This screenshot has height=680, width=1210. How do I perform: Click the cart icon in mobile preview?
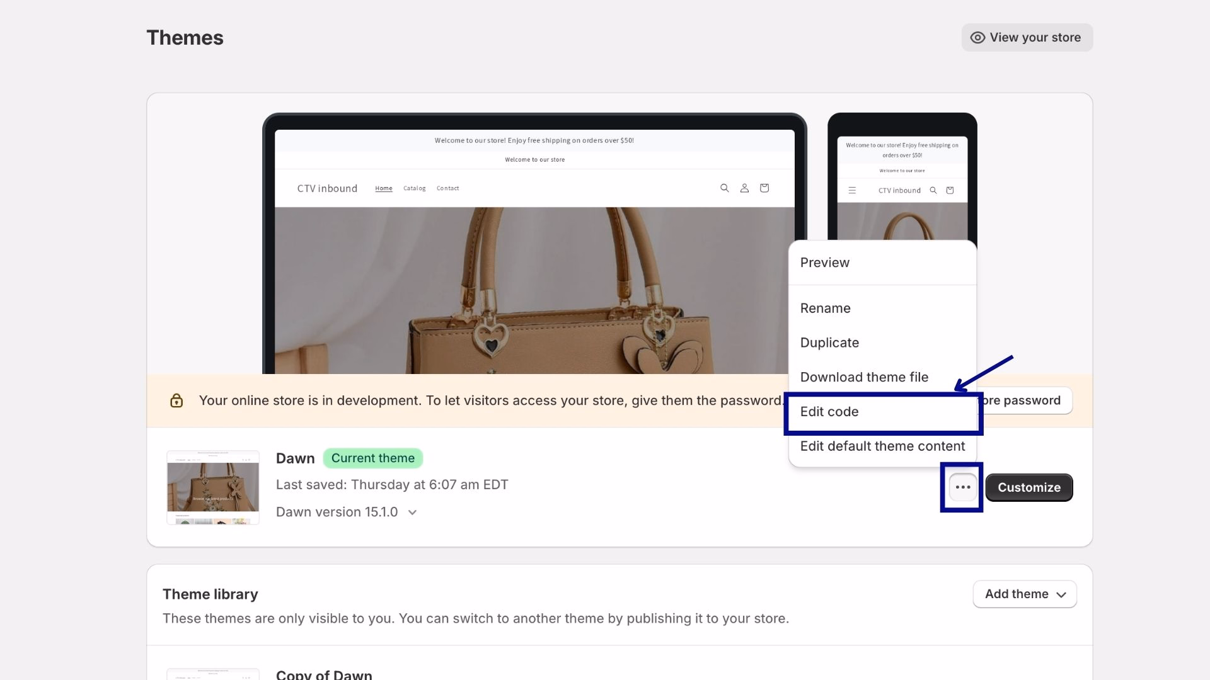coord(950,190)
